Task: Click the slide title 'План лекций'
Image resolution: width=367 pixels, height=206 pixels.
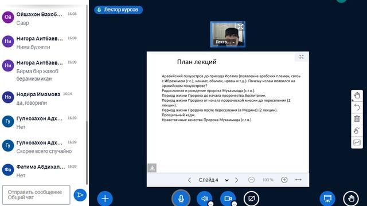Action: (197, 62)
